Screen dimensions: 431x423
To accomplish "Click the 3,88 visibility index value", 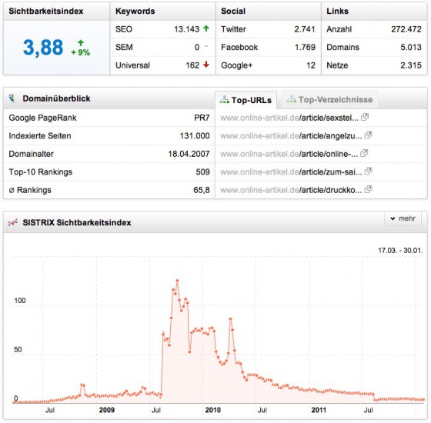I will click(x=43, y=48).
